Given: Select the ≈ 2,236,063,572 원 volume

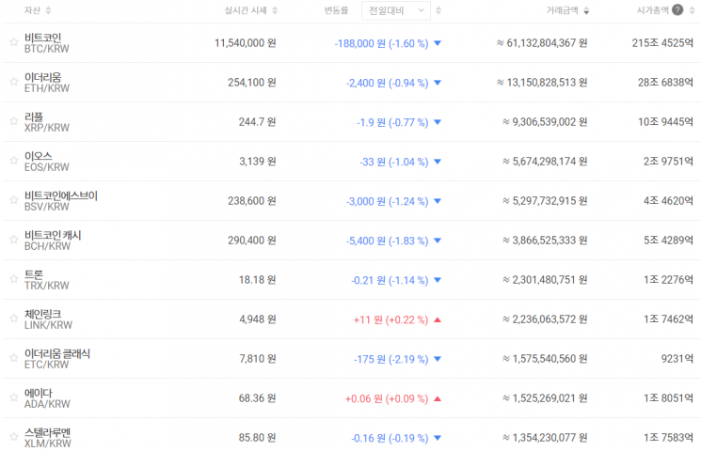Looking at the screenshot, I should pyautogui.click(x=545, y=319).
